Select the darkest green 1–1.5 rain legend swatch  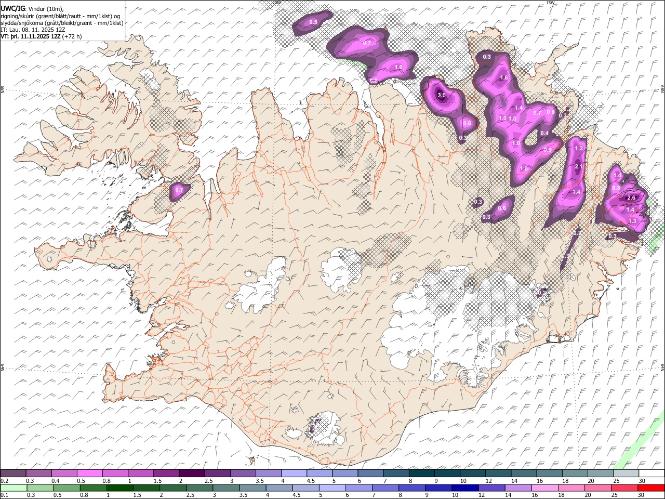[x=119, y=488]
